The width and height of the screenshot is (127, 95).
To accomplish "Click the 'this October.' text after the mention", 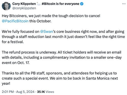I will (40, 21).
